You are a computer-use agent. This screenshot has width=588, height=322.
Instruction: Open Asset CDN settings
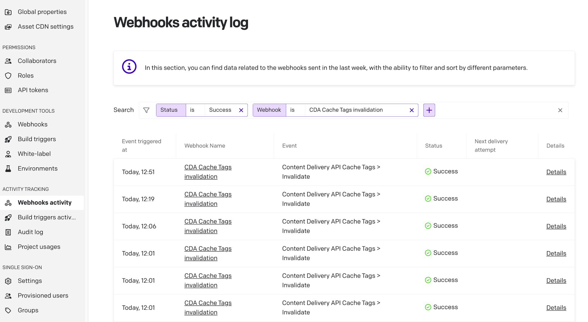(46, 27)
